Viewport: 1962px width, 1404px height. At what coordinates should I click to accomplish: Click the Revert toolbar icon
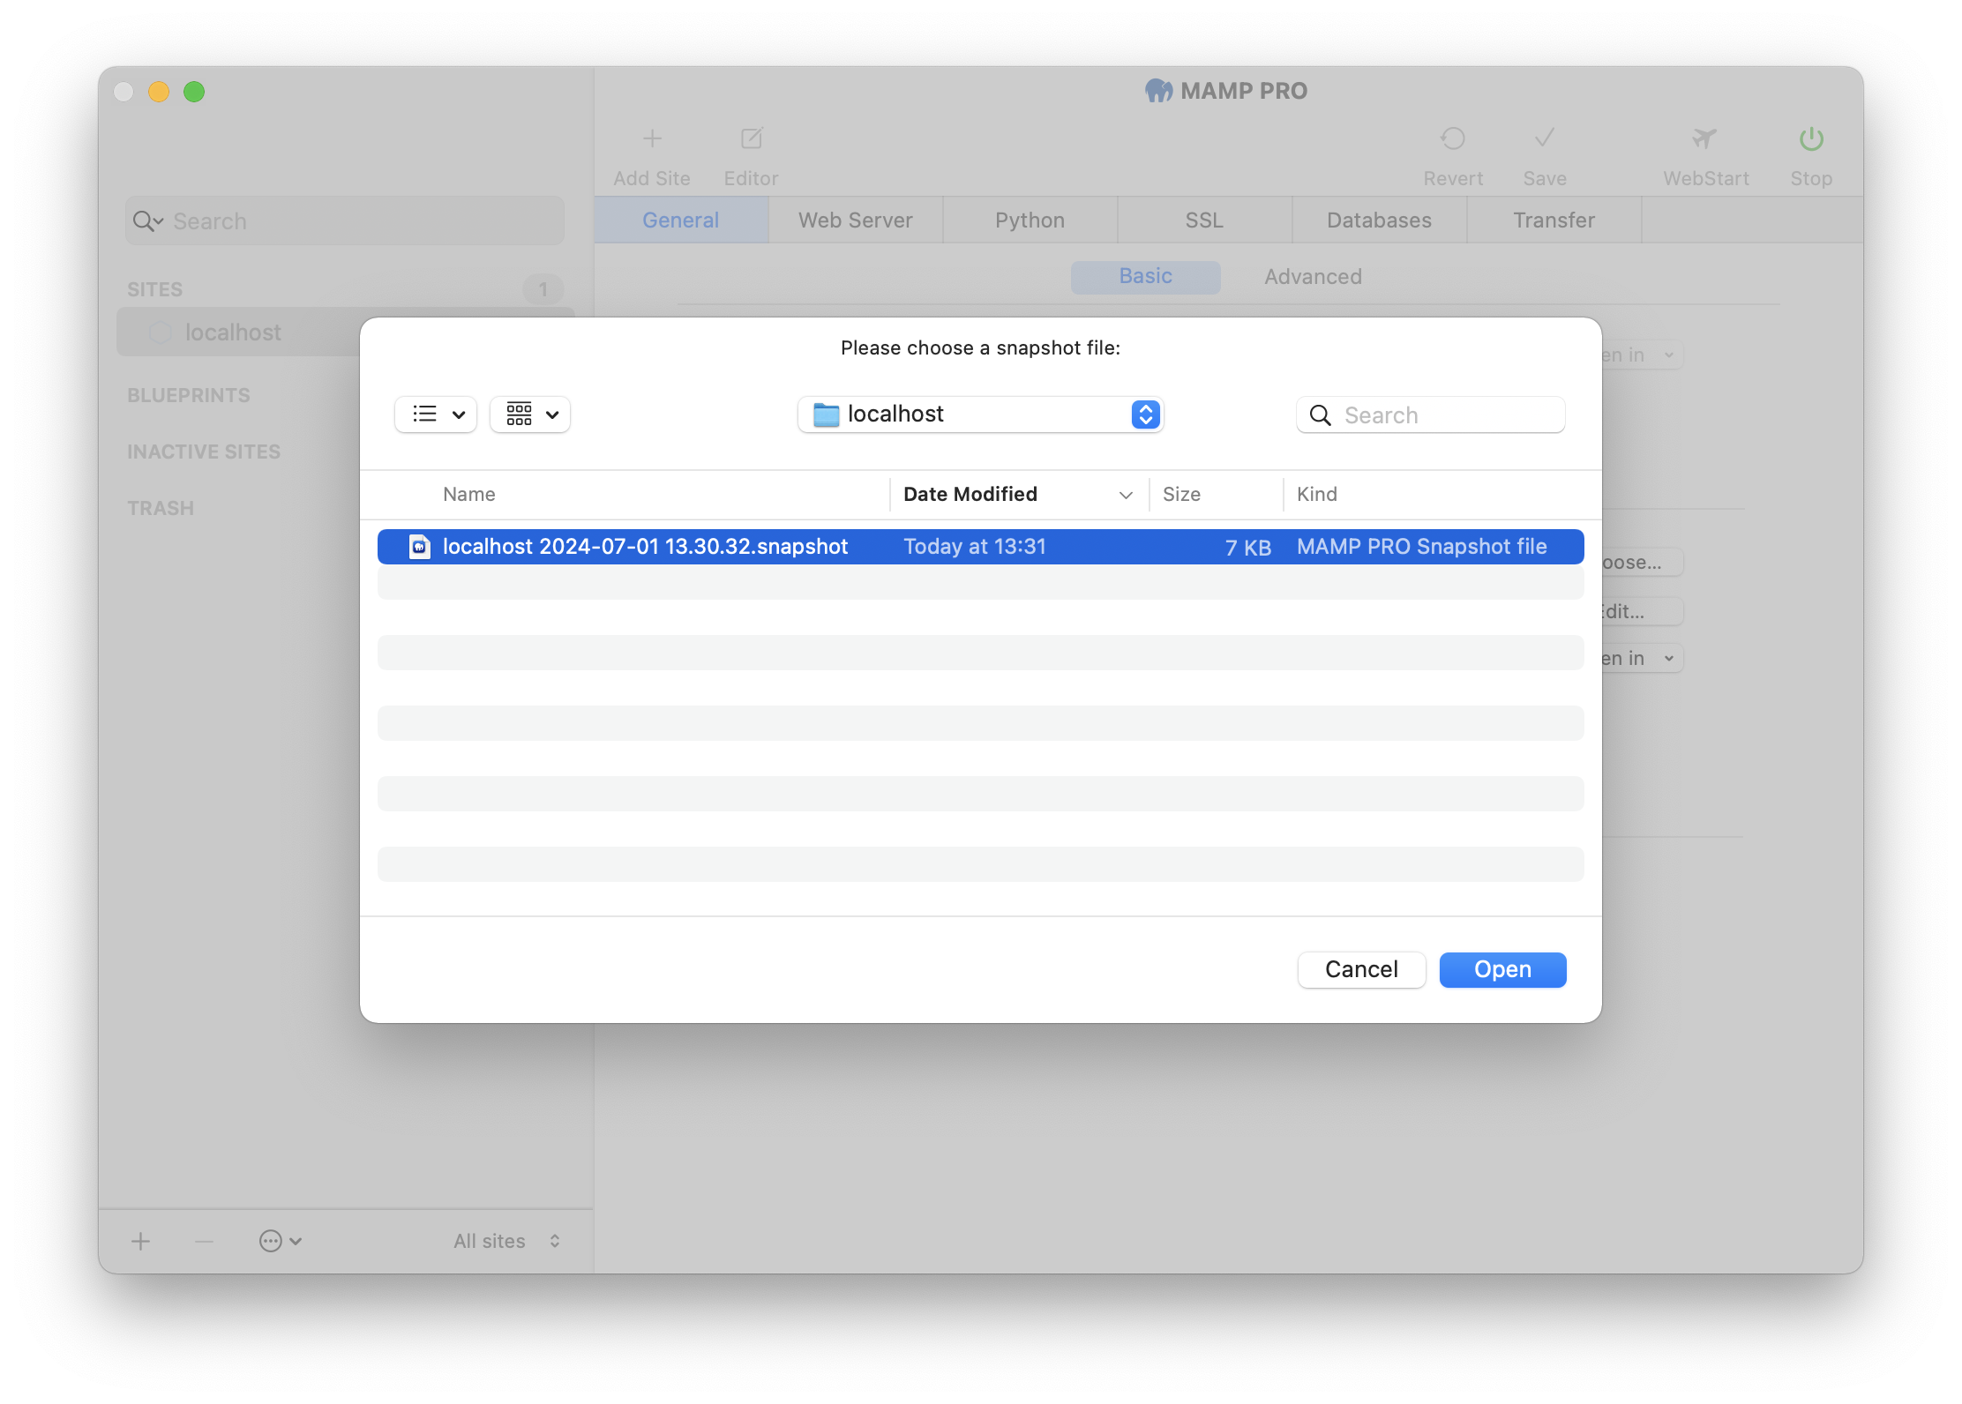click(x=1452, y=138)
